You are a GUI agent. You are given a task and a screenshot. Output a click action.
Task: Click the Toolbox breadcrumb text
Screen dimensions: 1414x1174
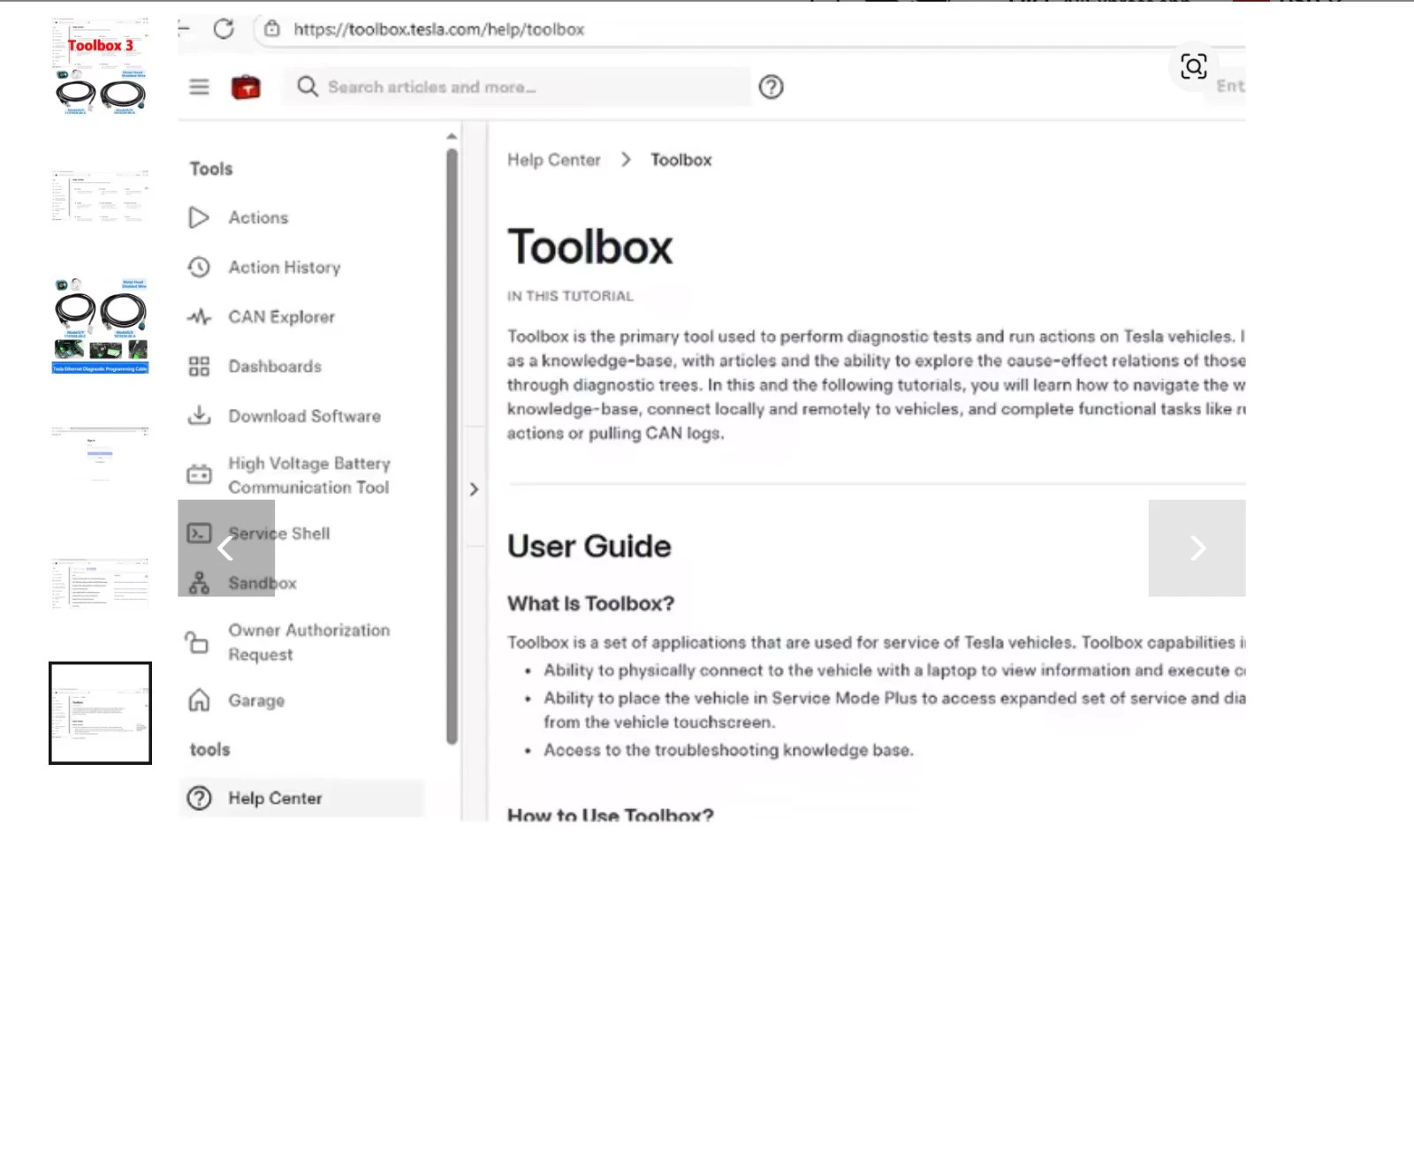680,160
